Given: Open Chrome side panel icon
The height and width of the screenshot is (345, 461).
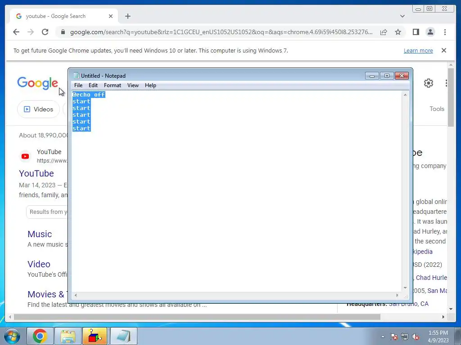Looking at the screenshot, I should click(x=416, y=32).
